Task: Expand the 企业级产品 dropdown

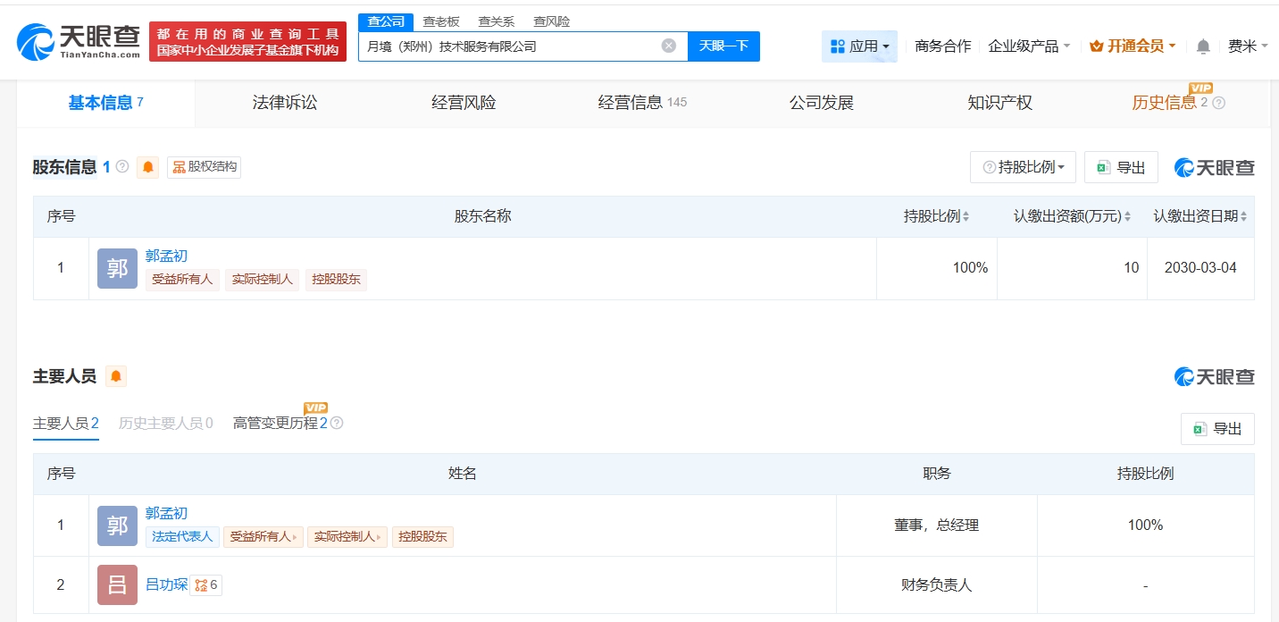Action: pyautogui.click(x=1029, y=46)
